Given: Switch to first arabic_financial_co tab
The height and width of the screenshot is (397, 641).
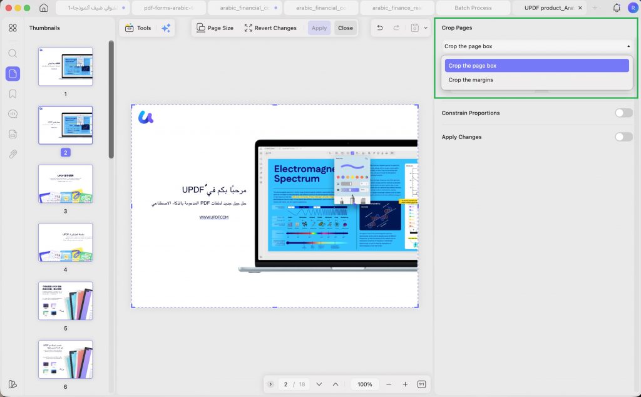Looking at the screenshot, I should [245, 8].
